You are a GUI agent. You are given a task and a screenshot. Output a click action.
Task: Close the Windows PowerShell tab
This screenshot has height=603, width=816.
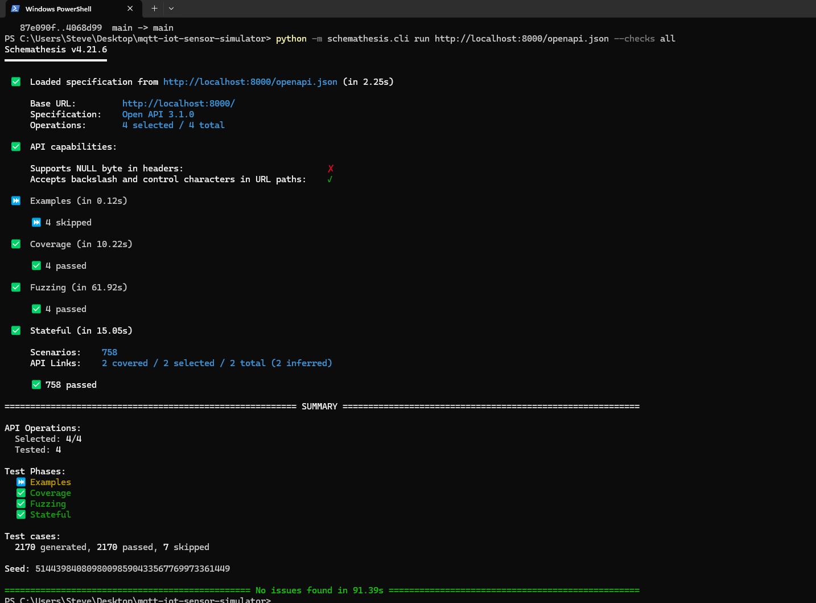point(130,9)
